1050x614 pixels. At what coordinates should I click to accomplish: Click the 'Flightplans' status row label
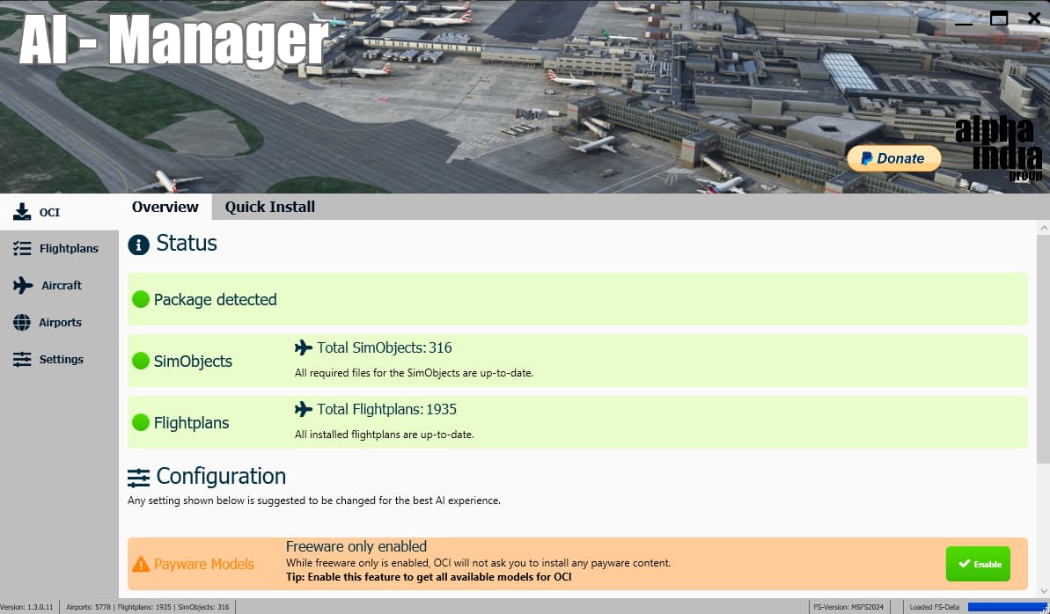[x=192, y=422]
